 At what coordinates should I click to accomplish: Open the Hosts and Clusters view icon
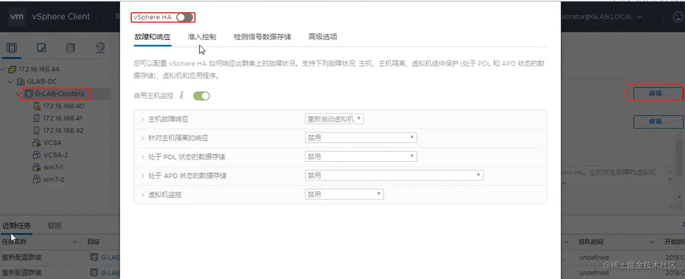pyautogui.click(x=12, y=47)
